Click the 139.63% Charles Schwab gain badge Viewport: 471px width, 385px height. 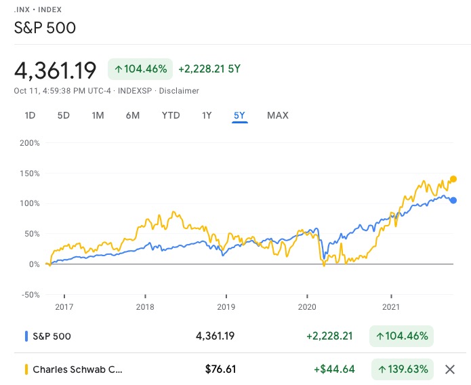pos(402,369)
